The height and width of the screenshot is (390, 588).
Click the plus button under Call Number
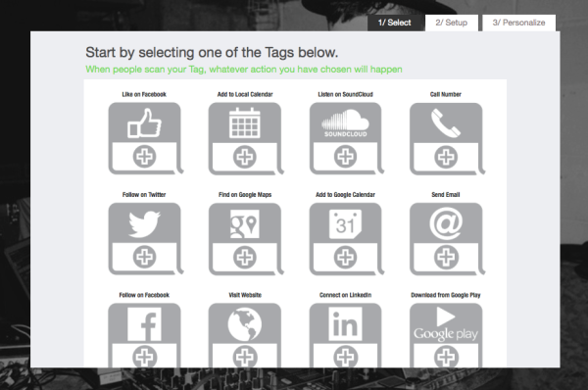(x=446, y=157)
